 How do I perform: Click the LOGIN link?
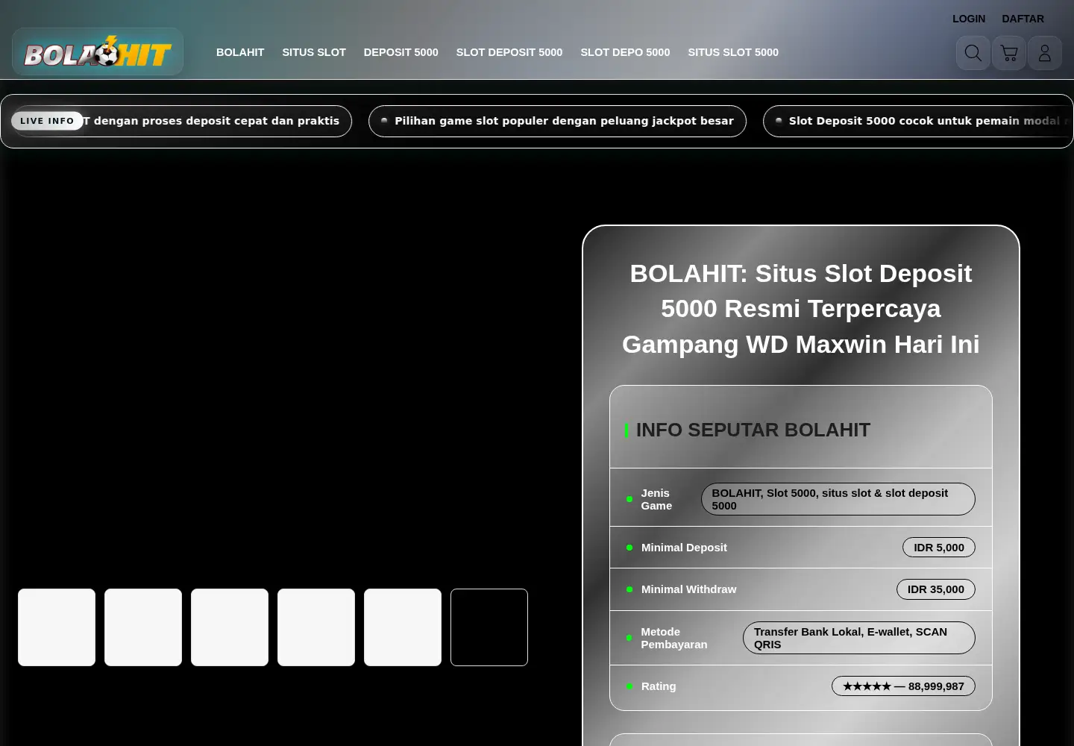[969, 19]
